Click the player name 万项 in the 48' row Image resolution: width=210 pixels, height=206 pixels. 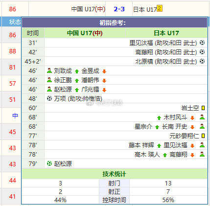tap(60, 99)
